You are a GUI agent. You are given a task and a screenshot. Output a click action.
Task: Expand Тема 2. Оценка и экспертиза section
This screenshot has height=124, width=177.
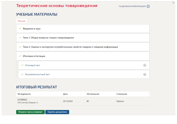coord(83,47)
